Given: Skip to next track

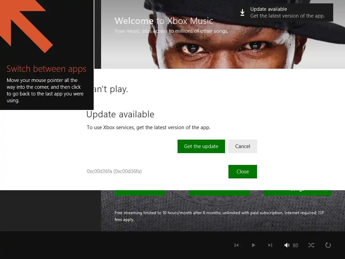Looking at the screenshot, I should pos(270,245).
